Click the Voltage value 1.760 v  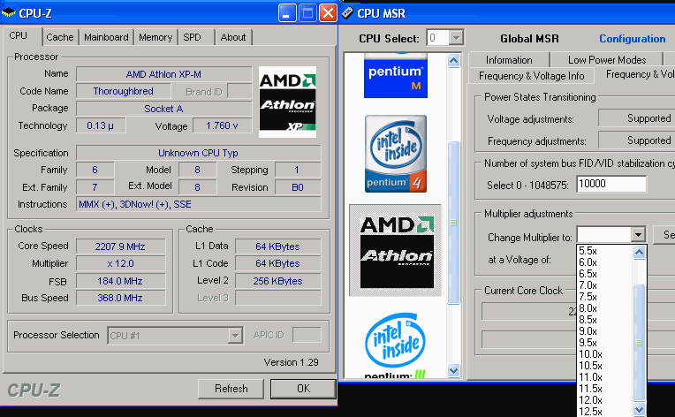pyautogui.click(x=222, y=125)
